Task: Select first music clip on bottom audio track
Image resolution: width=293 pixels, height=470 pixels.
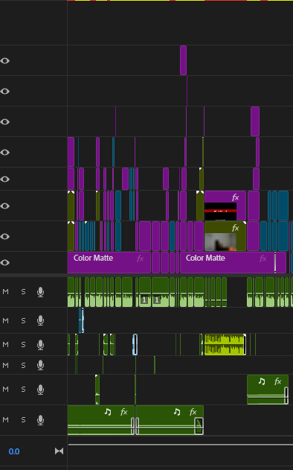Action: coord(101,420)
